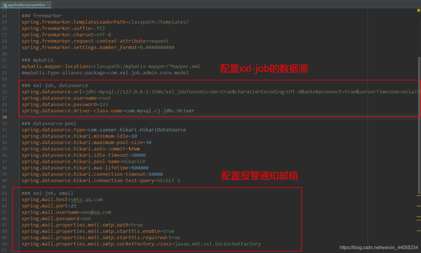Click the spring.mail.host=smtp.qq.com line
Image resolution: width=421 pixels, height=253 pixels.
(62, 199)
